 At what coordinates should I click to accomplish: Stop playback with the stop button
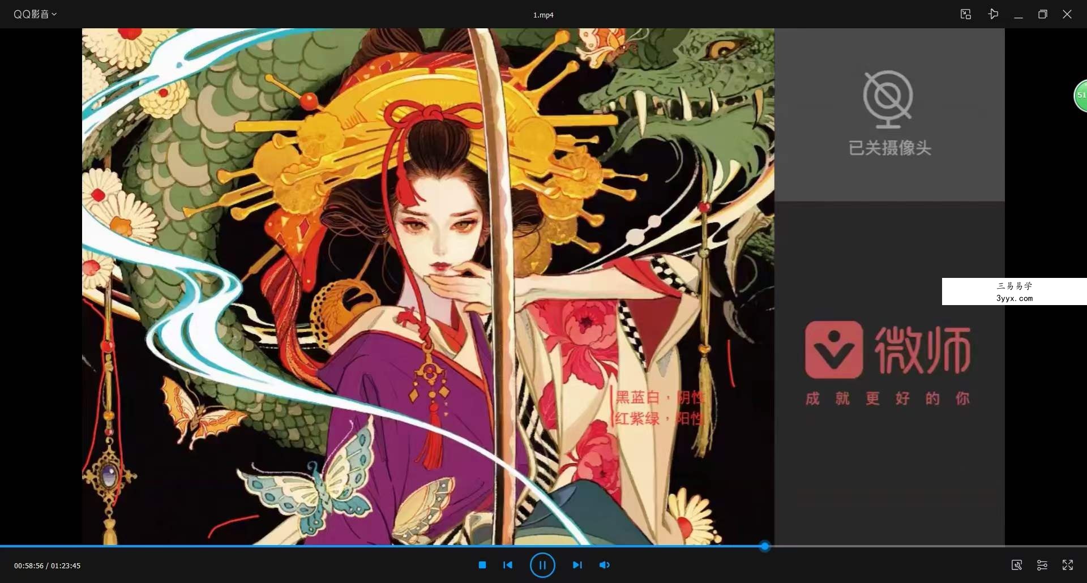[482, 565]
